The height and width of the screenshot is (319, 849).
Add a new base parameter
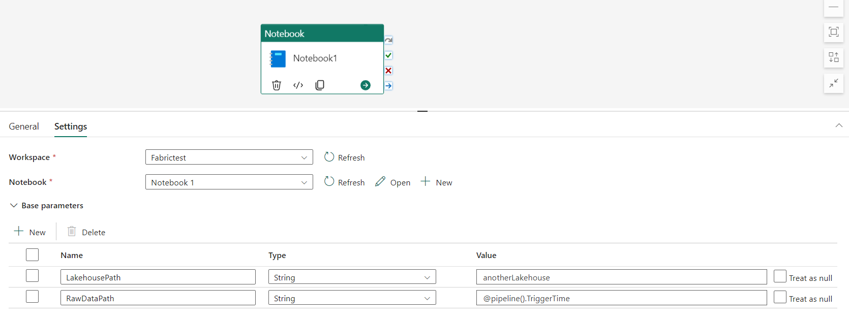coord(30,232)
